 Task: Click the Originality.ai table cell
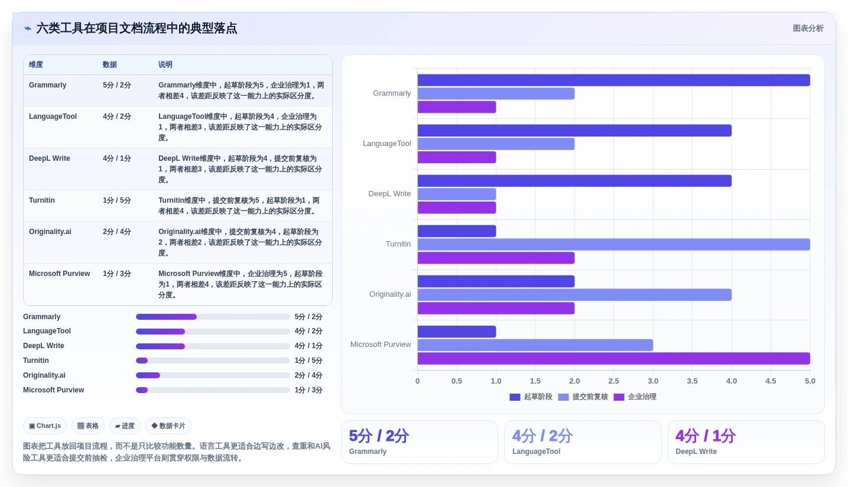[x=50, y=232]
